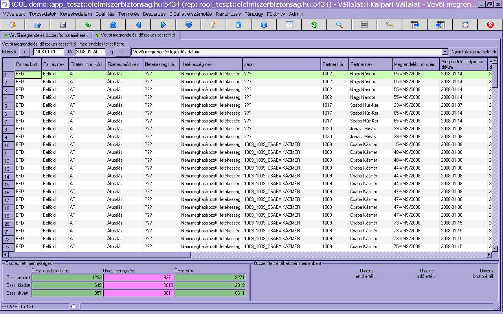Click the blue database cylinder icon
Viewport: 503px width, 314px height.
[x=239, y=25]
